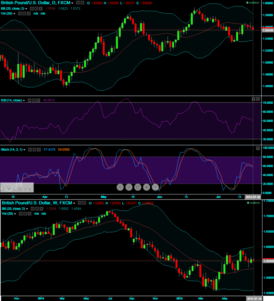Move RSI pane up arrow
This screenshot has width=274, height=301.
point(254,99)
